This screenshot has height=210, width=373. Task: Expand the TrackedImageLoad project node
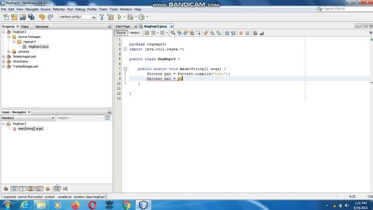click(x=3, y=66)
